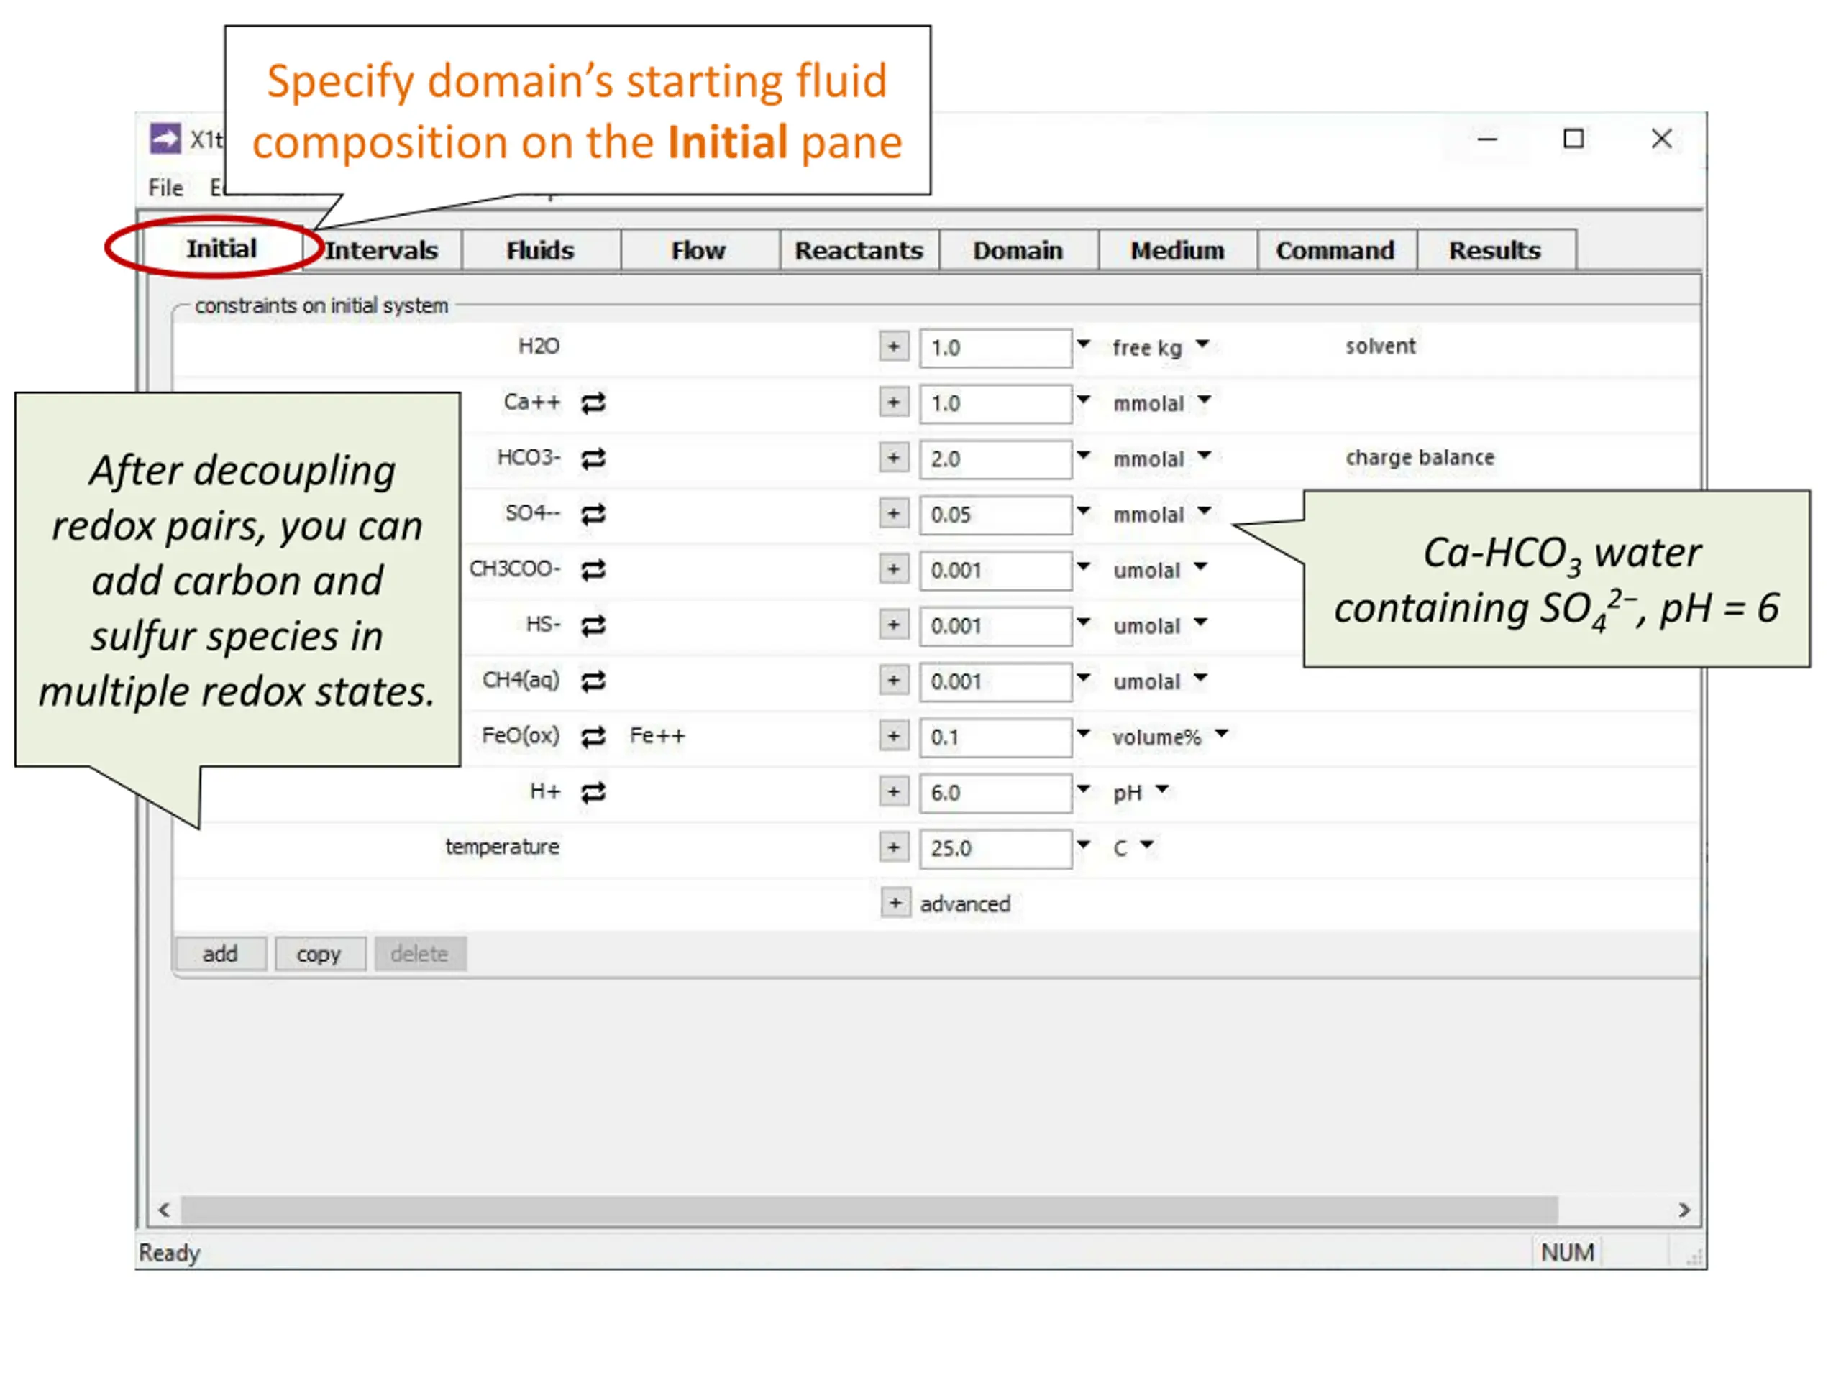Click the Fe++ swapped species label
Screen dimensions: 1841x1380
(657, 736)
